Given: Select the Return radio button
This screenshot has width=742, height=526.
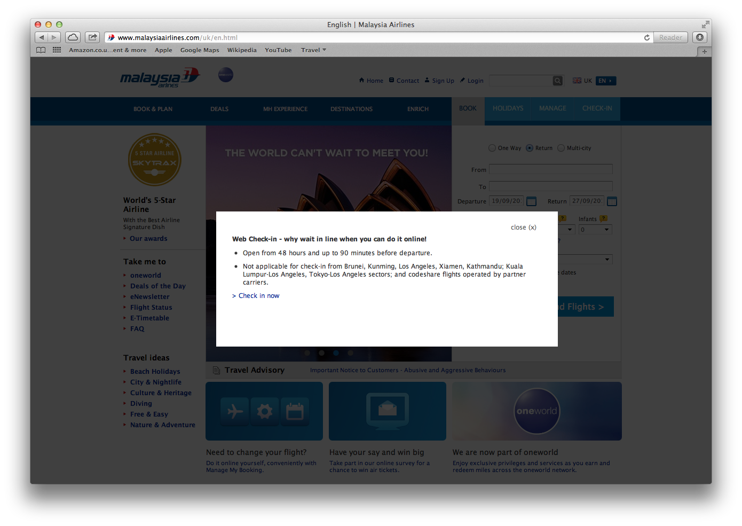Looking at the screenshot, I should click(530, 148).
